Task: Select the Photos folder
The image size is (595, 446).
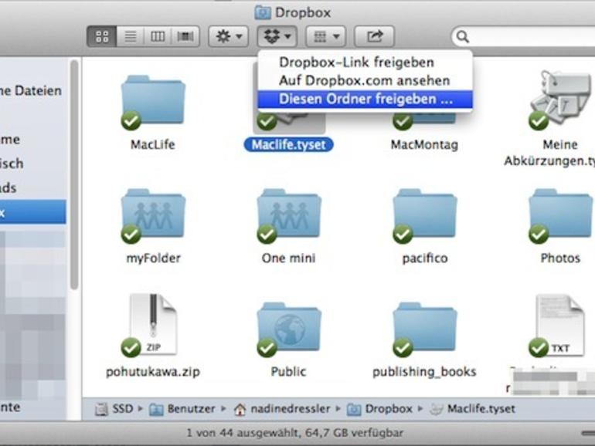Action: [x=560, y=216]
